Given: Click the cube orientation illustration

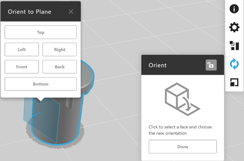Looking at the screenshot, I should click(x=183, y=99).
